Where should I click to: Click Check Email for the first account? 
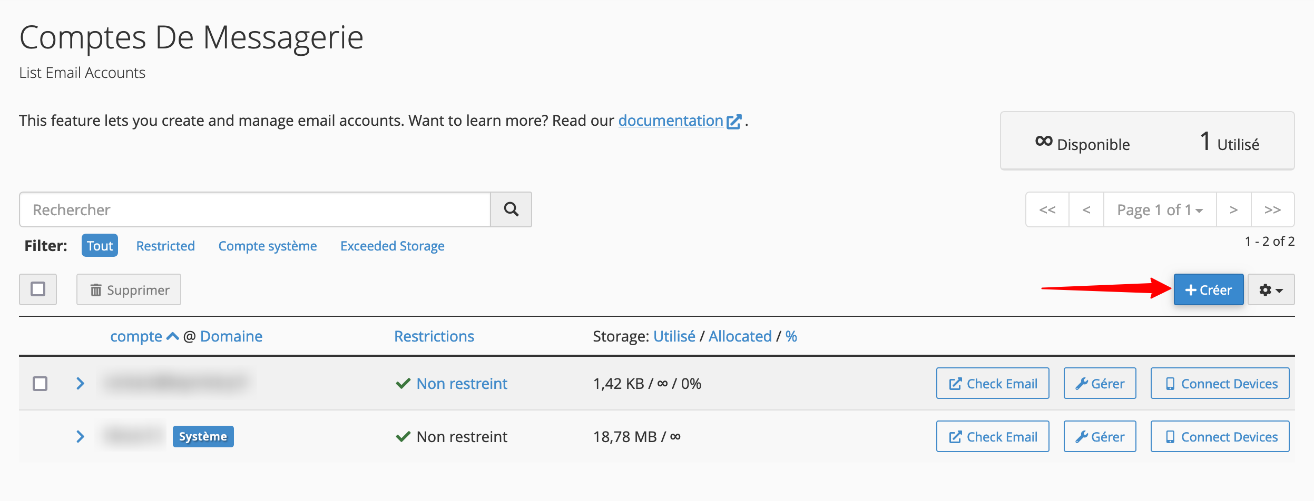[x=992, y=384]
